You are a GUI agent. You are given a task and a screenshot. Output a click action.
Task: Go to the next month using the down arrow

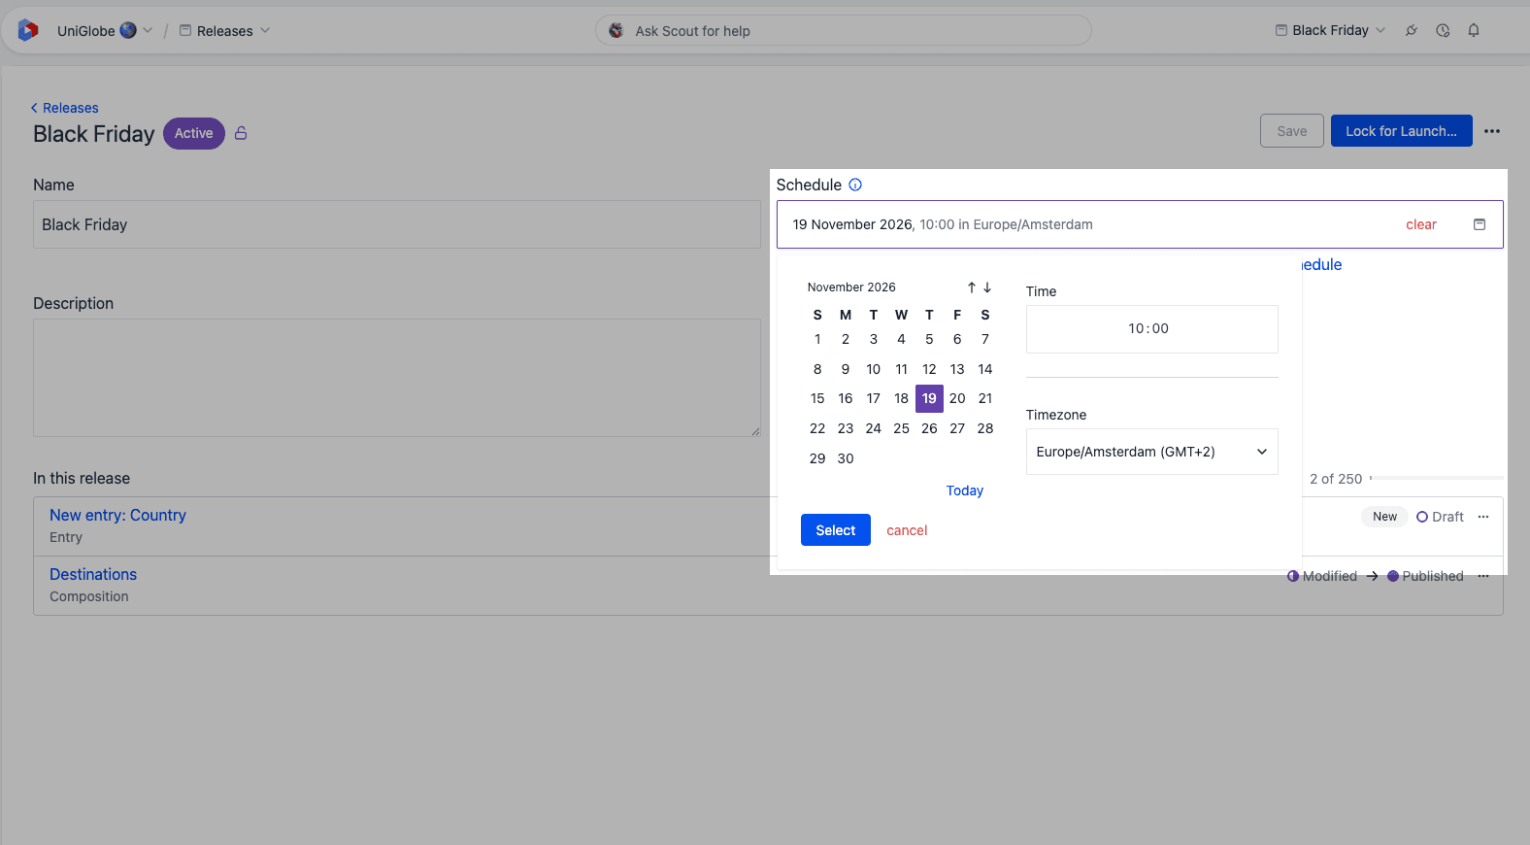987,287
